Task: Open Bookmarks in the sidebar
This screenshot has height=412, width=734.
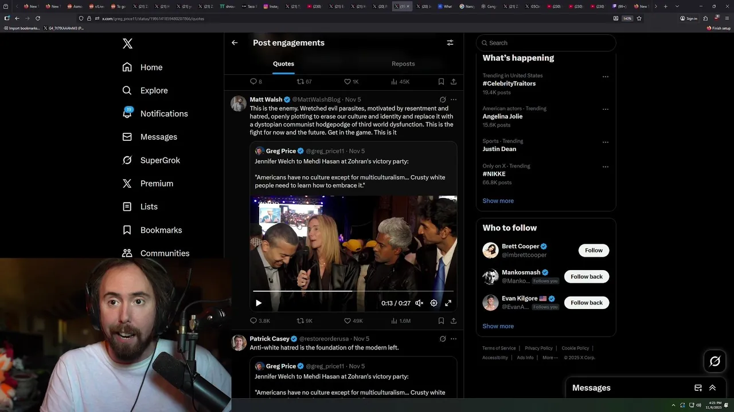Action: coord(153,230)
